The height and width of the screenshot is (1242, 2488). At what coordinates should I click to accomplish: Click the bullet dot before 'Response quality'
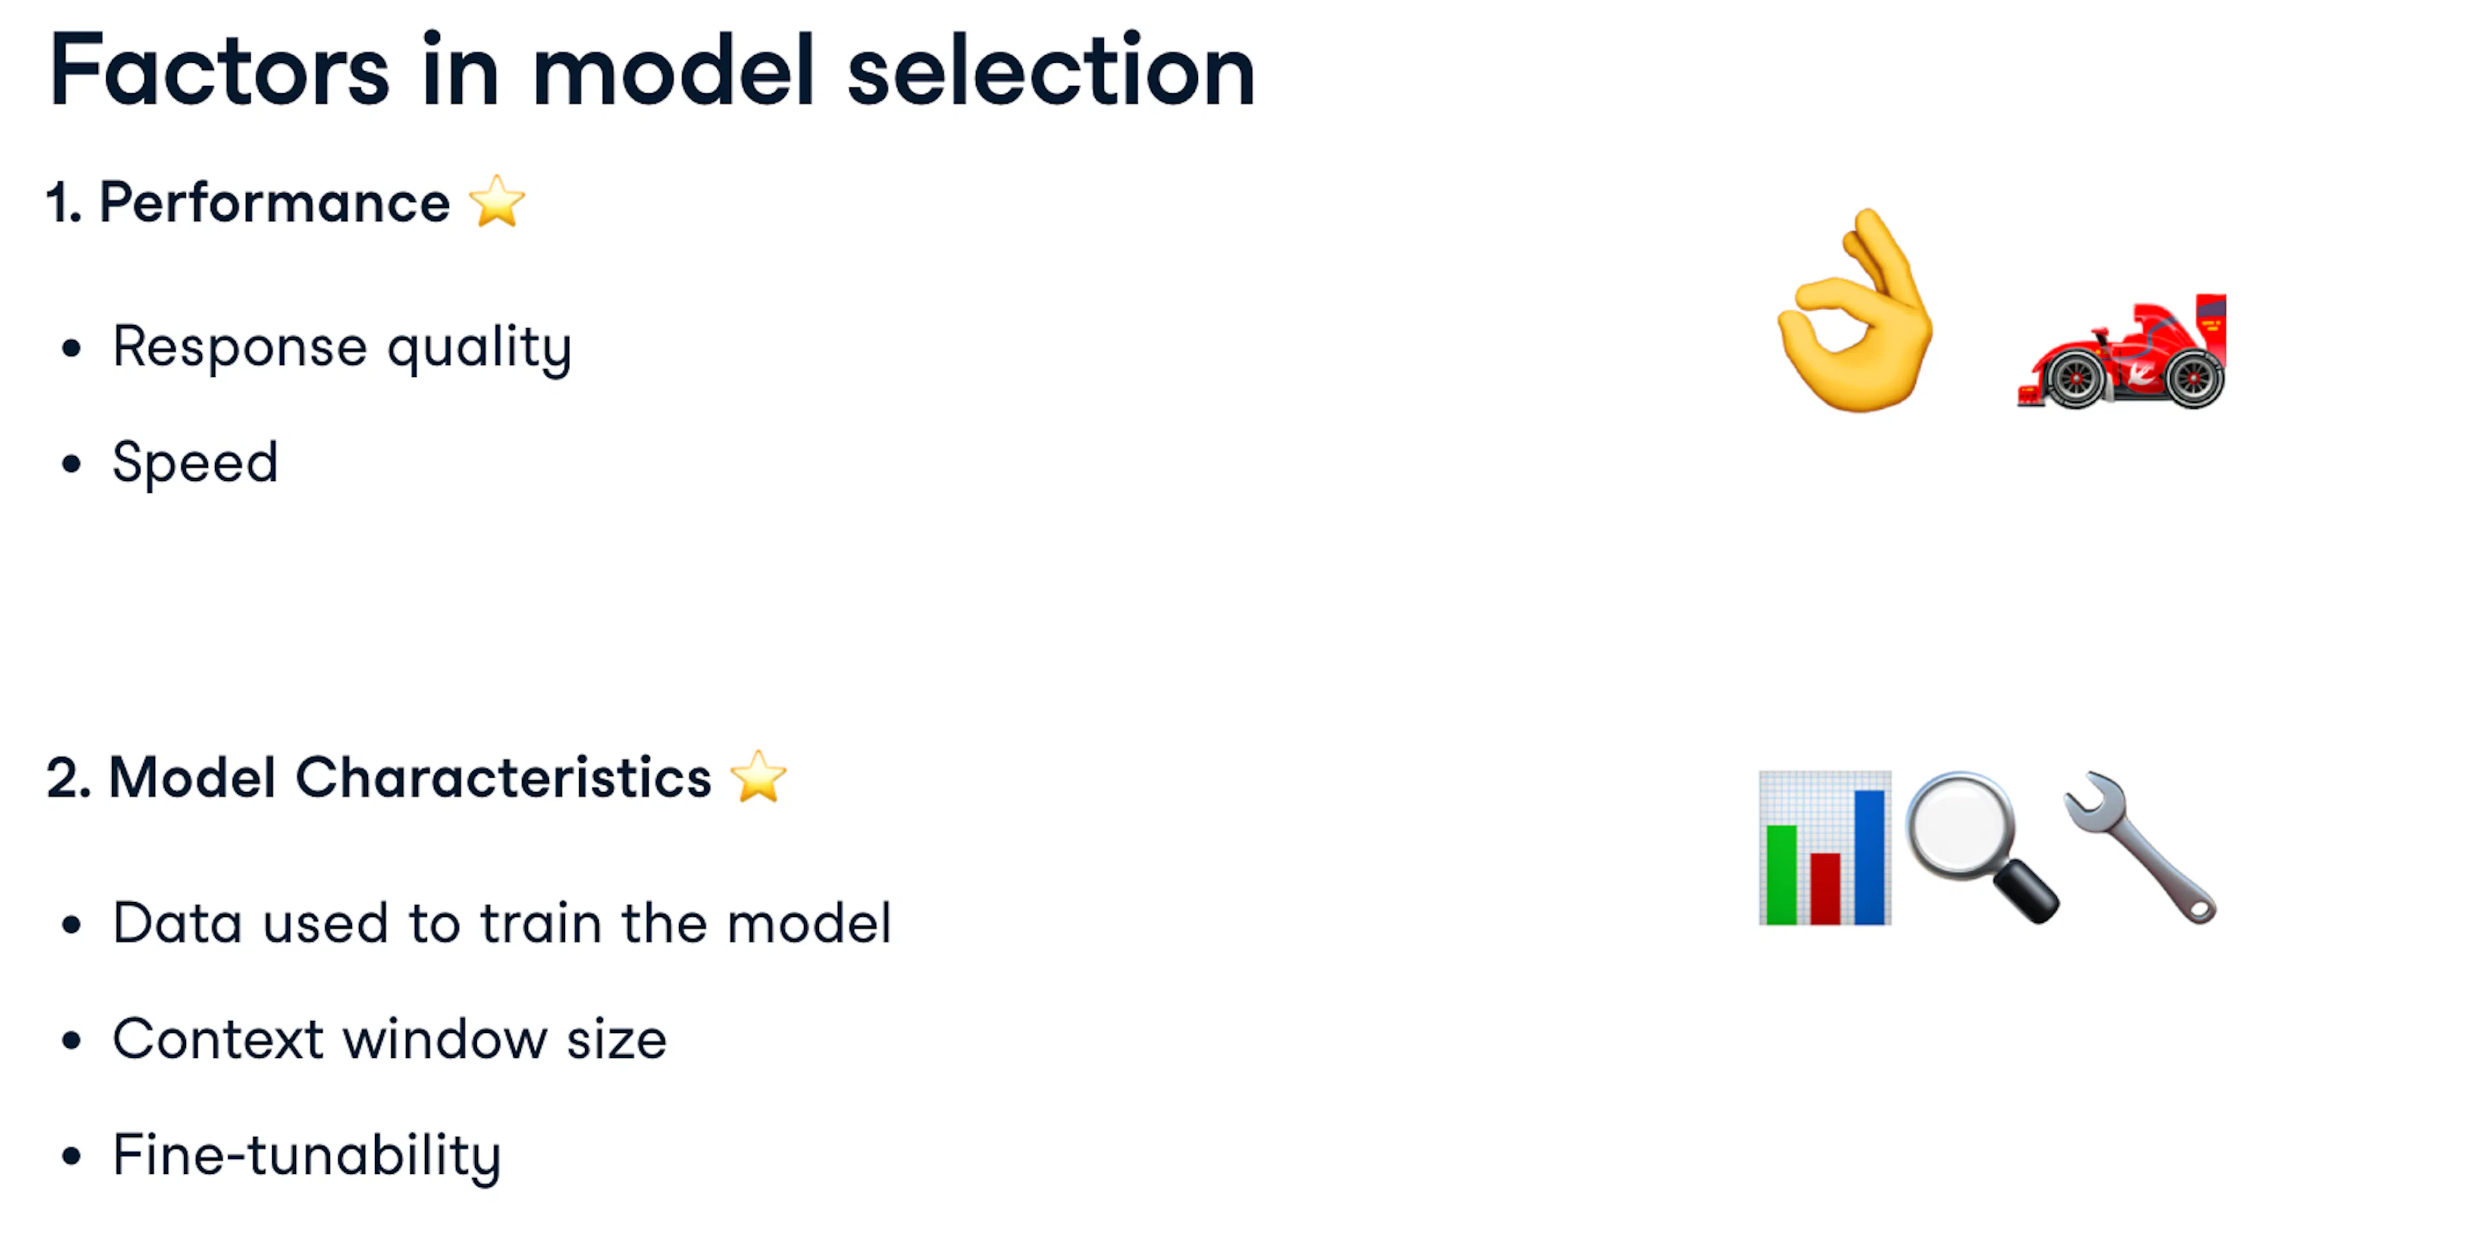click(x=71, y=348)
